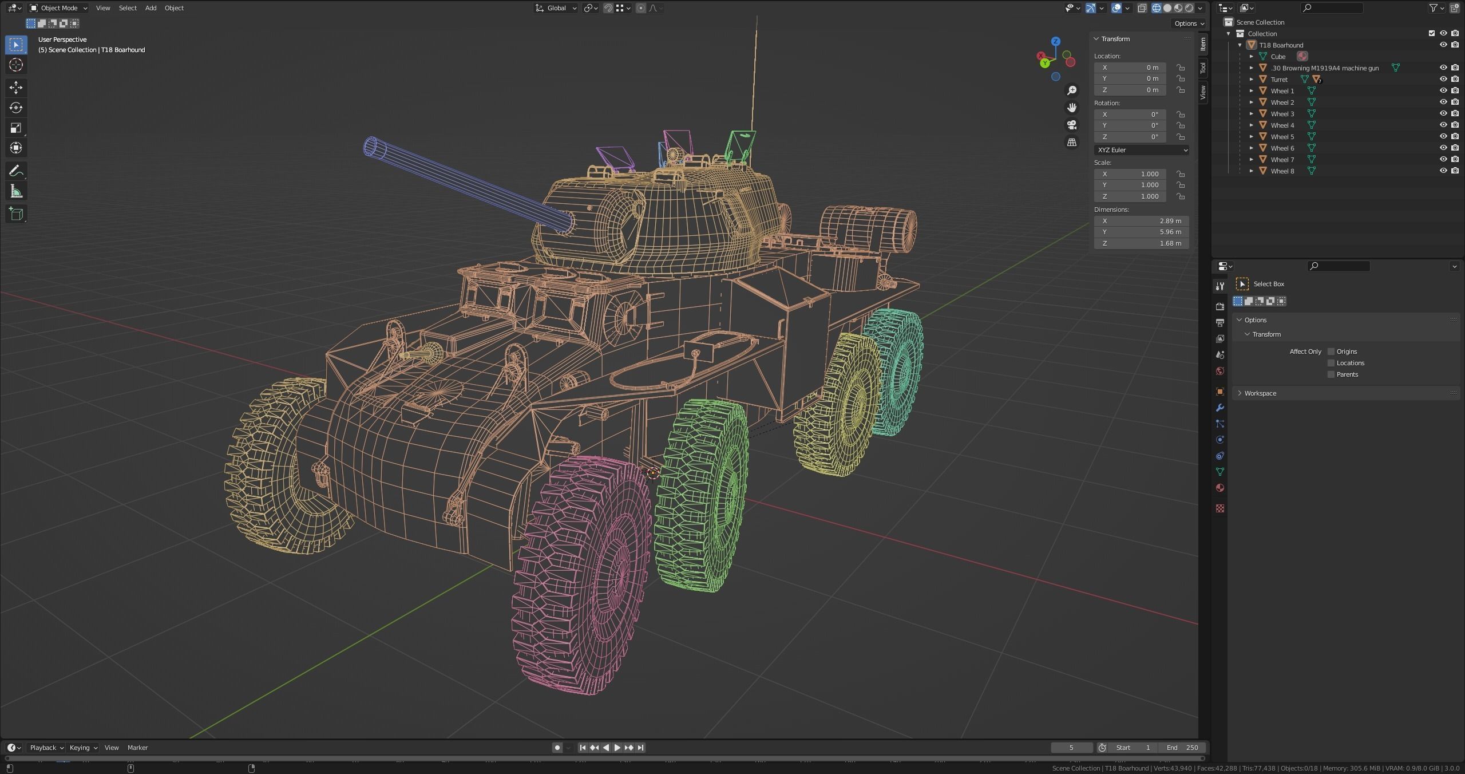The width and height of the screenshot is (1465, 774).
Task: Toggle auto keying record button
Action: tap(557, 748)
